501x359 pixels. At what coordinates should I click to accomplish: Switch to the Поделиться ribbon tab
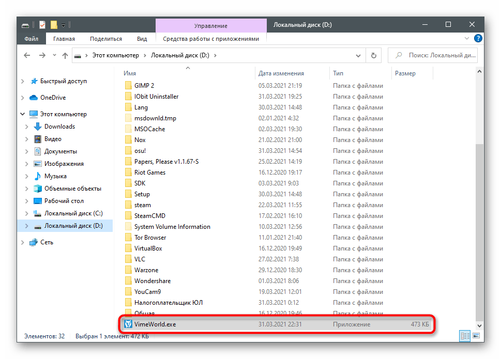pos(106,39)
